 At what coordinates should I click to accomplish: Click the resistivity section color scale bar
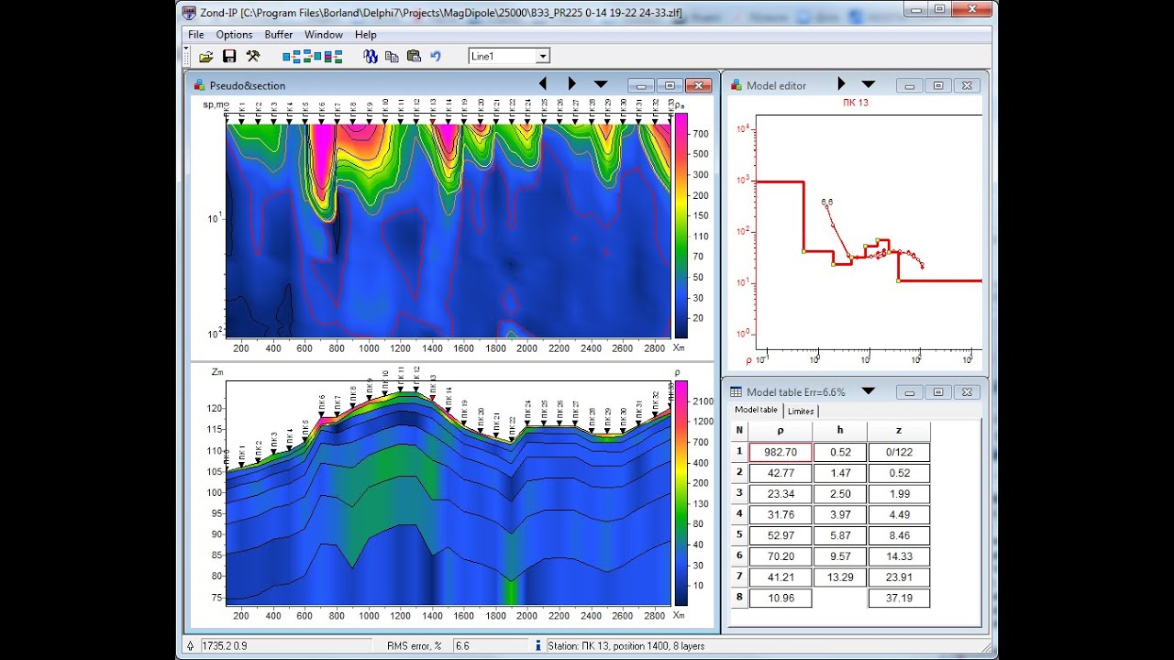point(681,493)
